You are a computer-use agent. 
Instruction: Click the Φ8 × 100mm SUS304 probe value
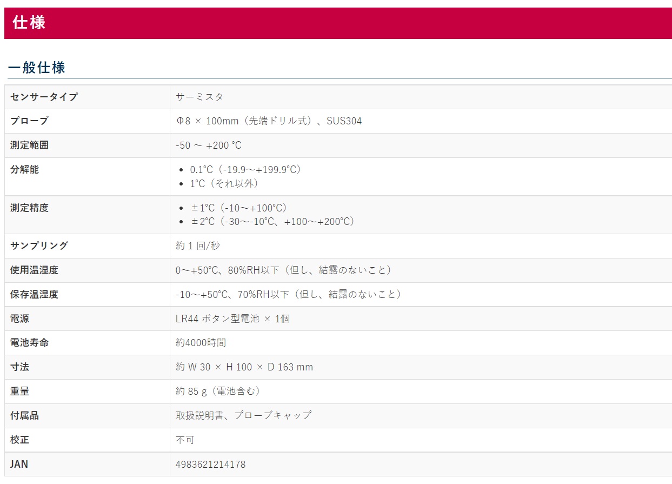tap(269, 121)
